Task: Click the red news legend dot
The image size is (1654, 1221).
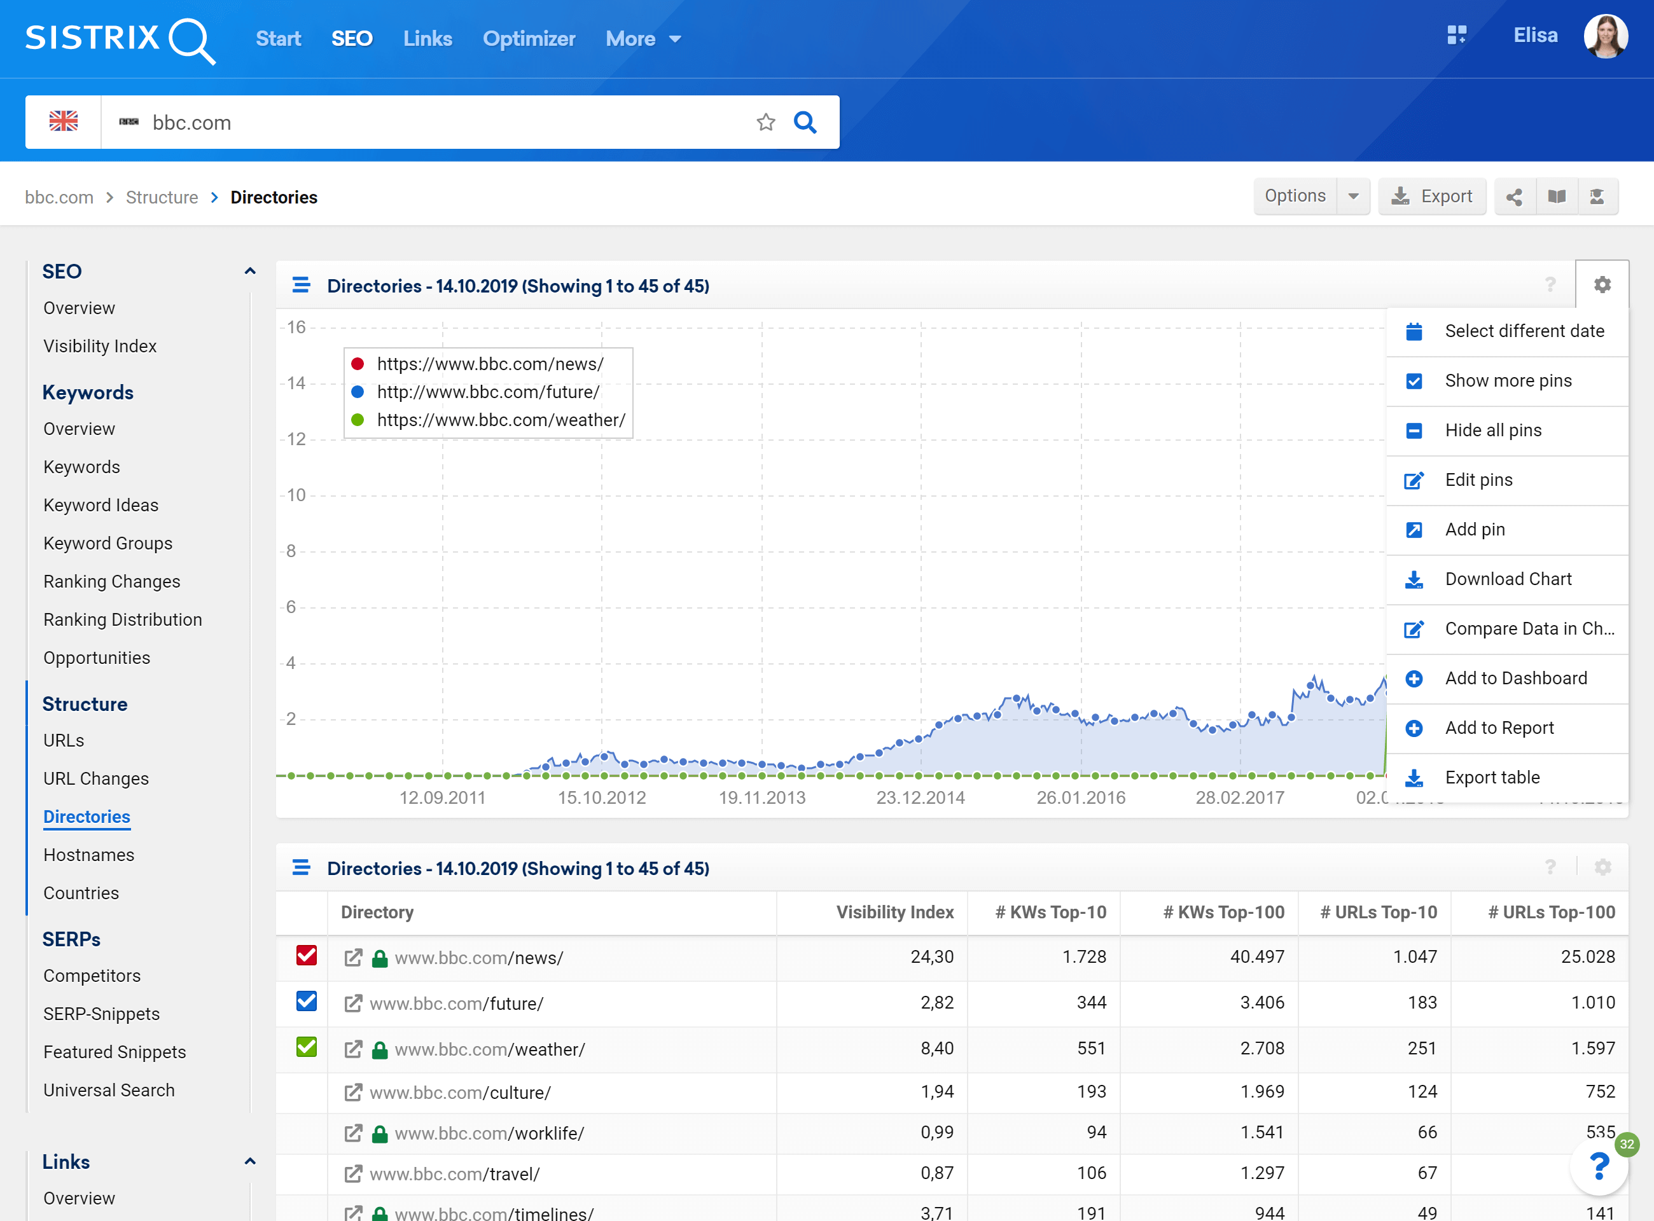Action: [x=358, y=364]
